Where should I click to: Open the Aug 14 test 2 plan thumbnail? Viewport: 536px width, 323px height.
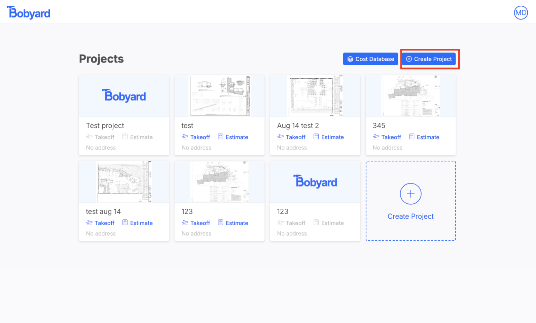pos(315,96)
